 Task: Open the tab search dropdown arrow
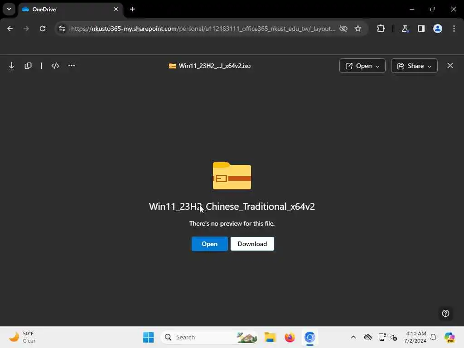click(x=9, y=9)
